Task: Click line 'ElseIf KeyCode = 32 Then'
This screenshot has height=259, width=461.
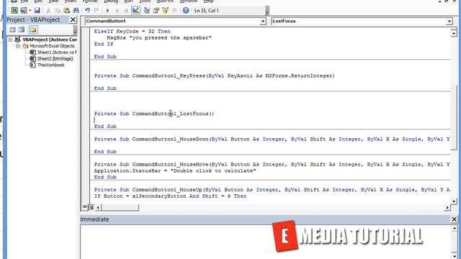Action: pos(133,32)
